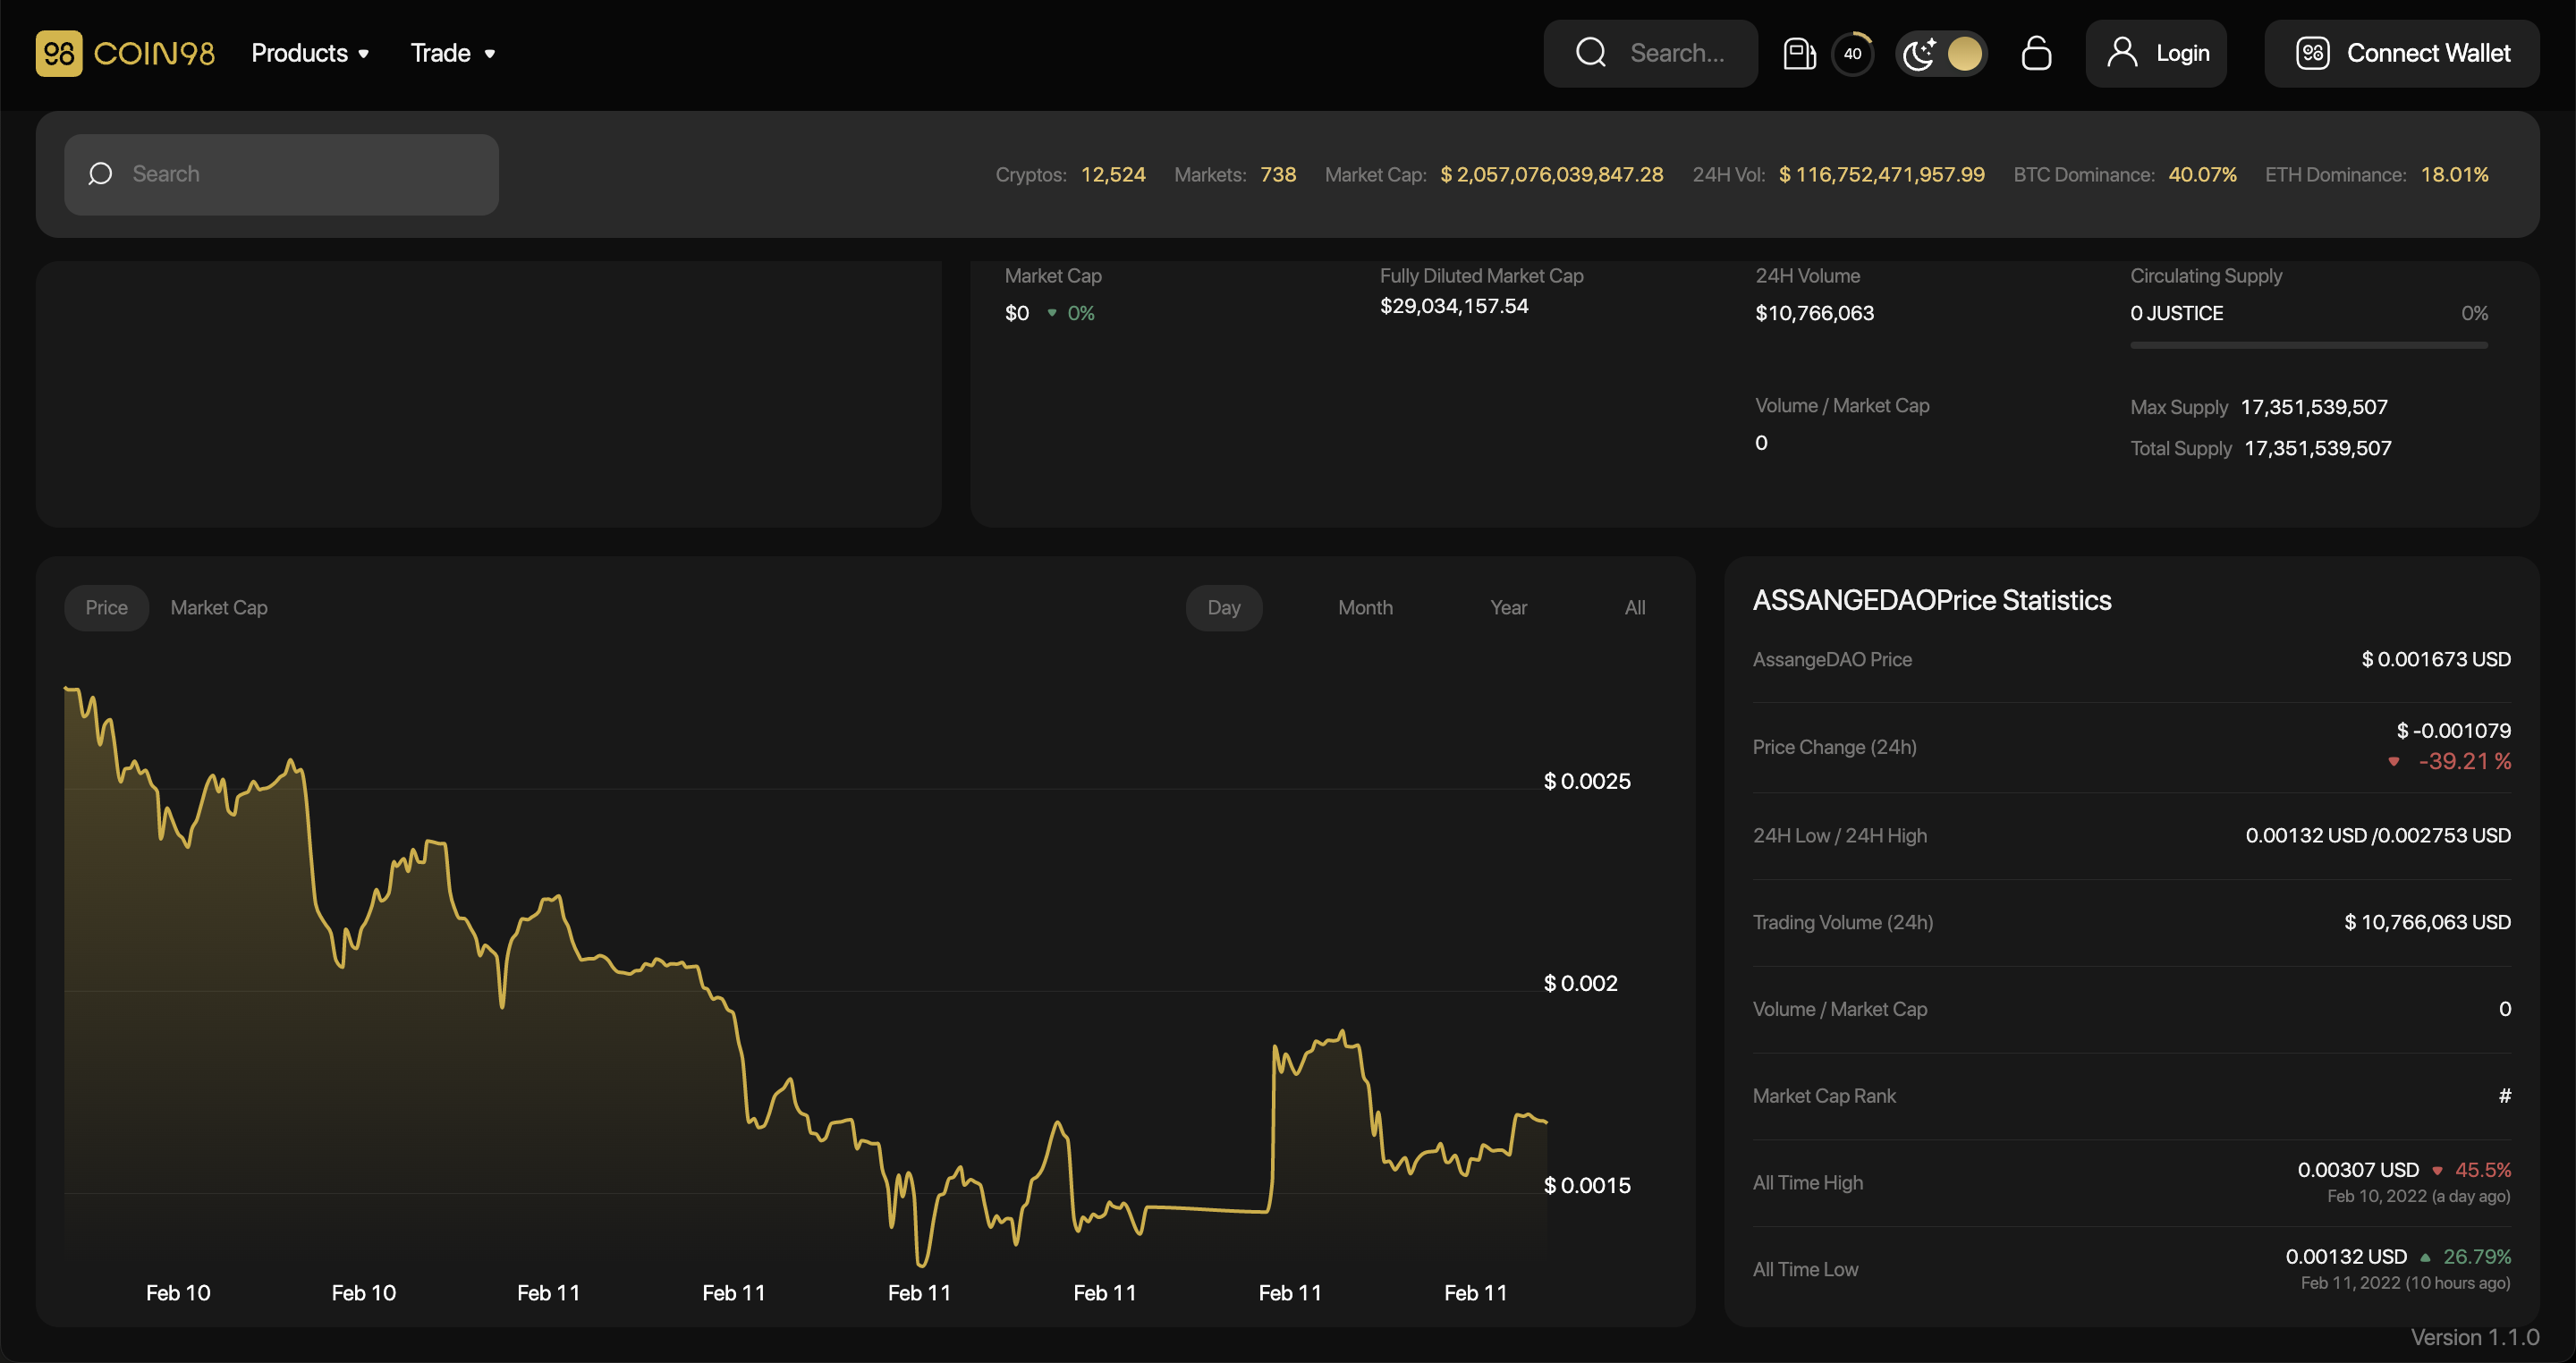Click the gas pump fee icon

pos(1799,53)
